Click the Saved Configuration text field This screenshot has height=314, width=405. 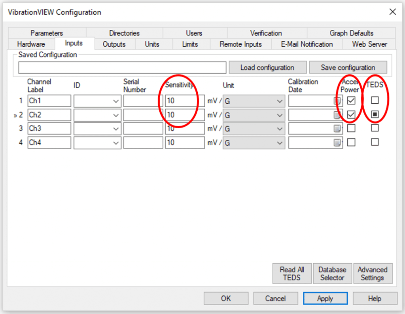(x=122, y=68)
